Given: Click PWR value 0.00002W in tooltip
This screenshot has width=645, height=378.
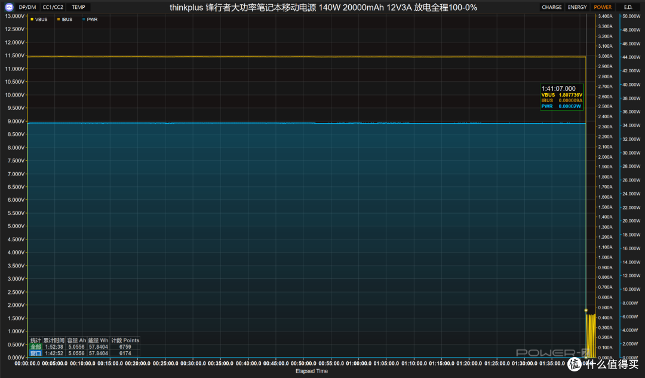Looking at the screenshot, I should [x=570, y=106].
